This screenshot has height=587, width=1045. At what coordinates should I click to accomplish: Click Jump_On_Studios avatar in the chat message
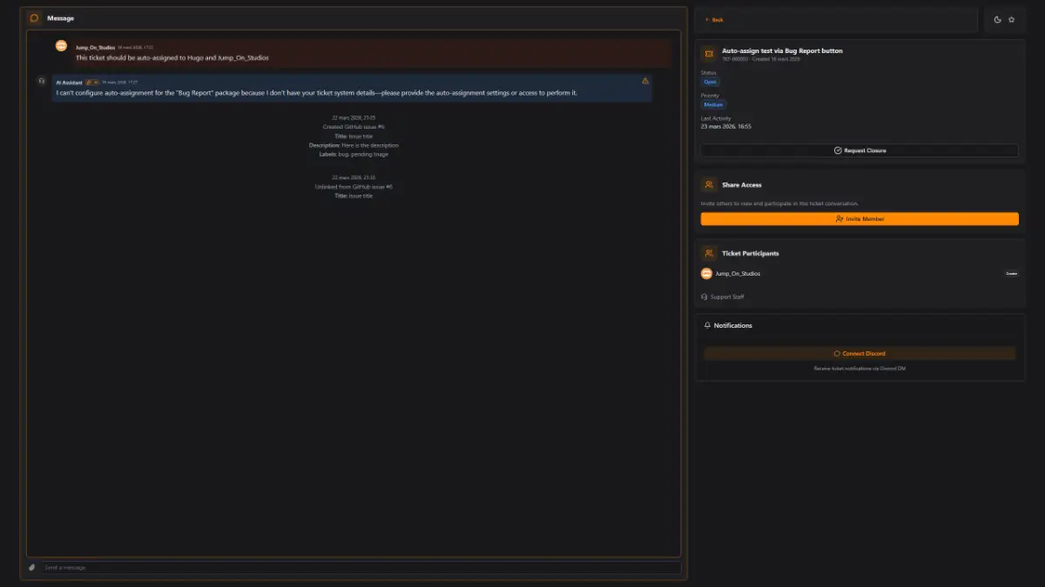[62, 46]
